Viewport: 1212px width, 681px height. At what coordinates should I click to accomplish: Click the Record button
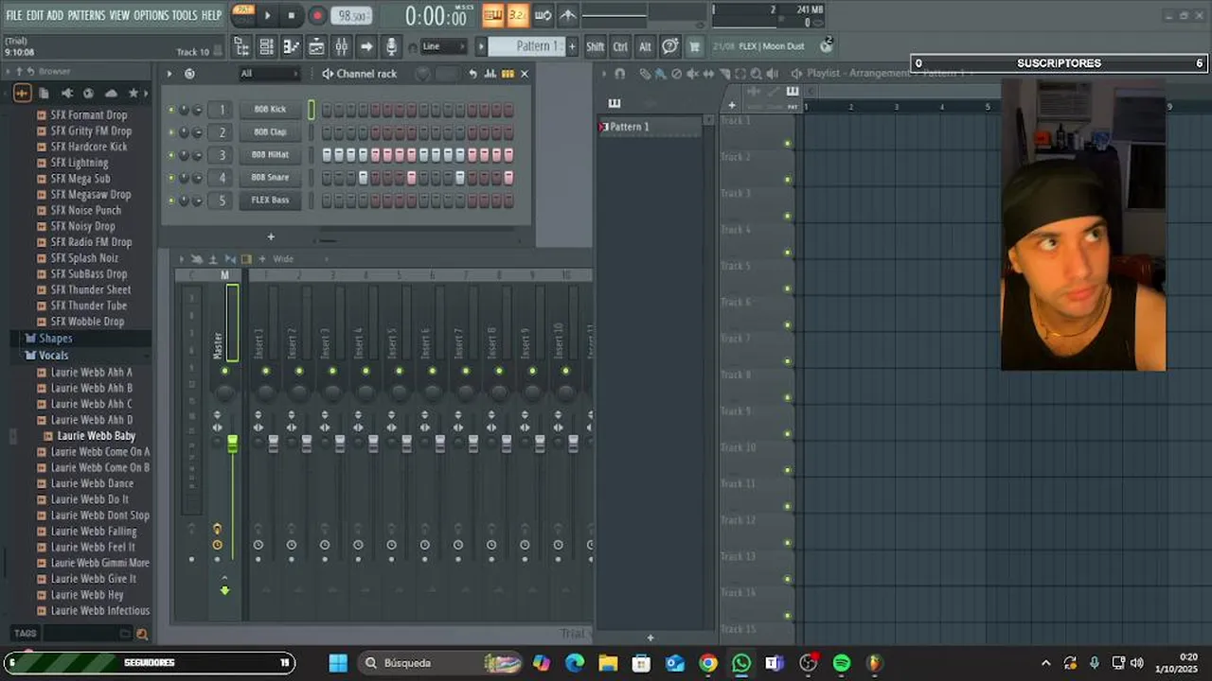pyautogui.click(x=317, y=15)
